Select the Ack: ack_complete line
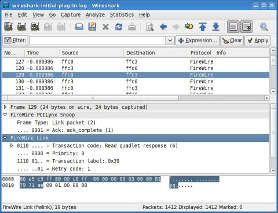278x213 pixels. point(65,130)
